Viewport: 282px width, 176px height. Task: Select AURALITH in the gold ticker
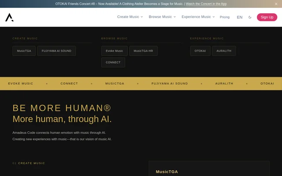pyautogui.click(x=224, y=84)
